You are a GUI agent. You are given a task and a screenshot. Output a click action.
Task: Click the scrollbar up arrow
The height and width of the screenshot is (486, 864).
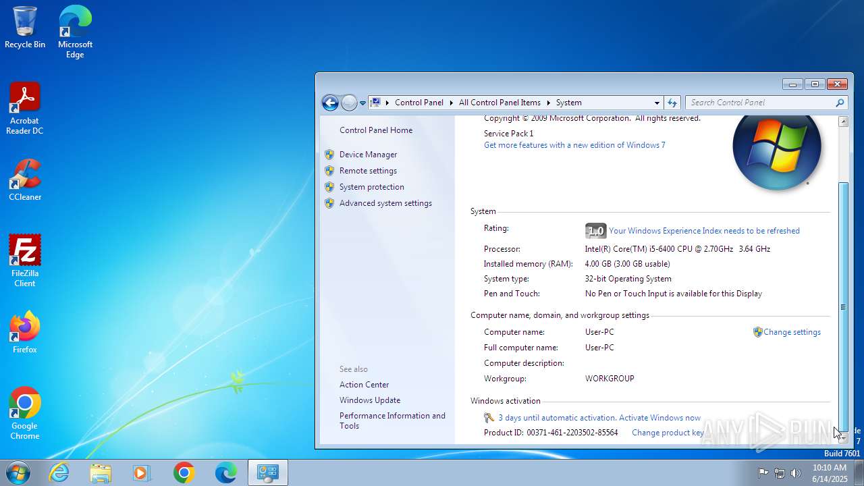(843, 122)
